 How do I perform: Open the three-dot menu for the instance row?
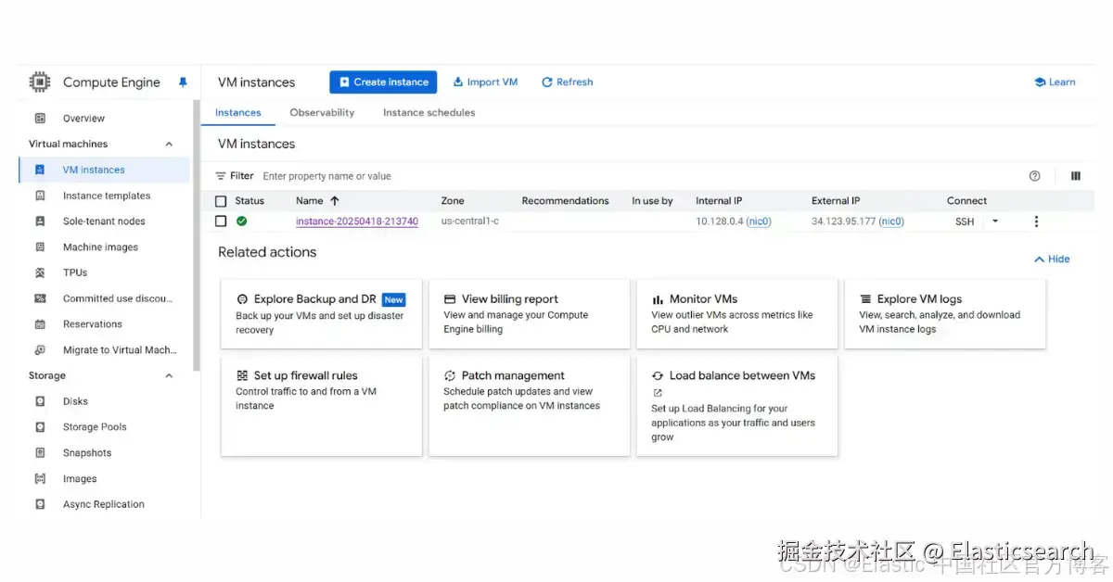[x=1036, y=221]
